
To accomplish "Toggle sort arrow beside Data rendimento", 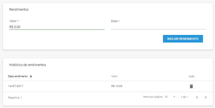I will [x=31, y=76].
